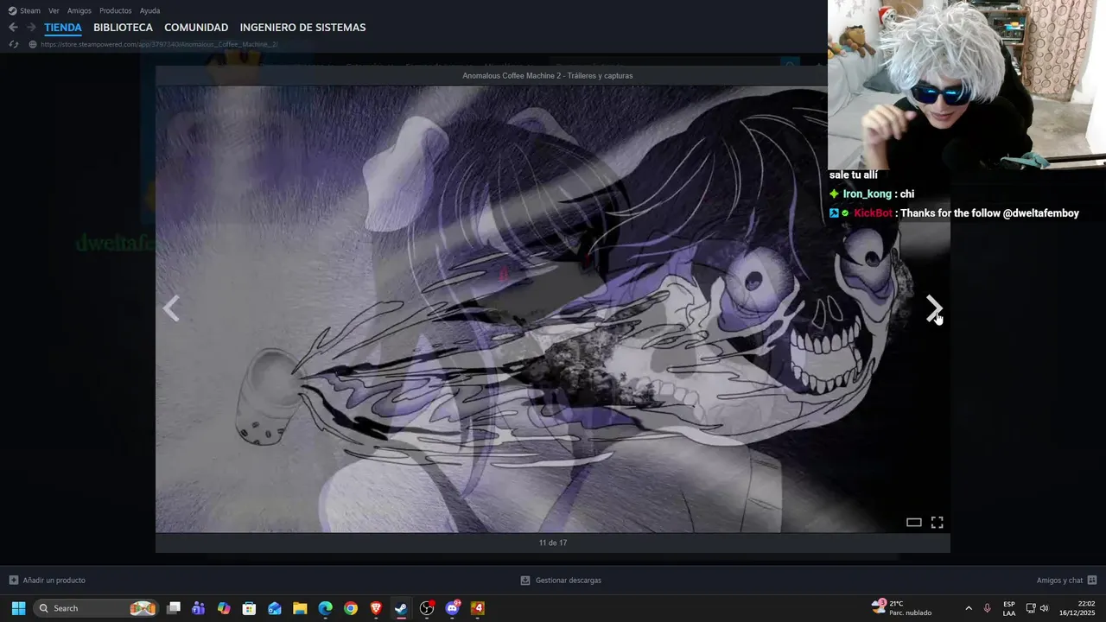Open the volume tray icon
The width and height of the screenshot is (1106, 622).
[1044, 608]
